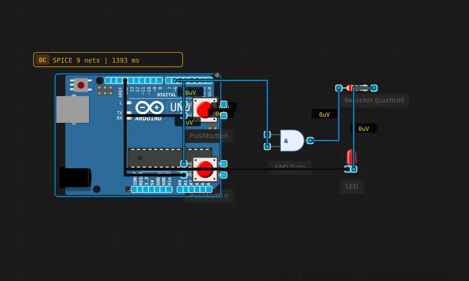Click the upper pushbutton's red cap

pyautogui.click(x=205, y=110)
